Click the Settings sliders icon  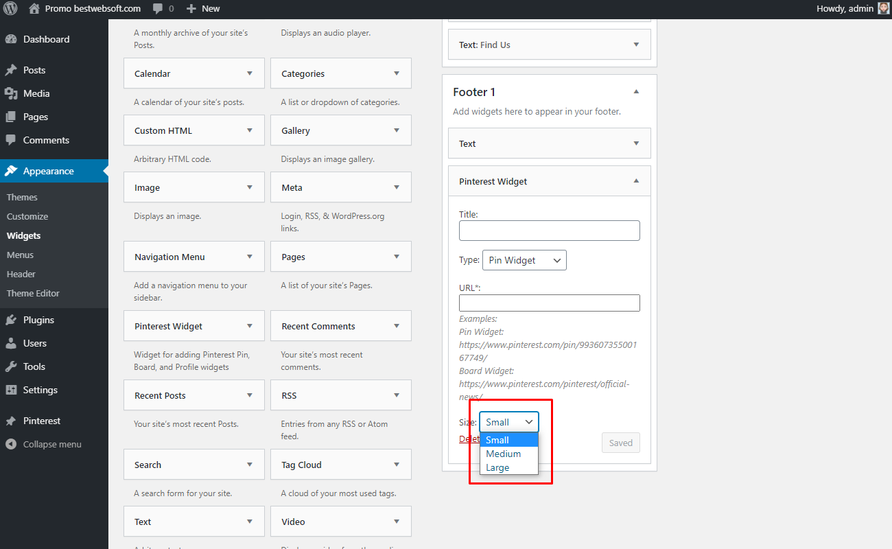11,390
